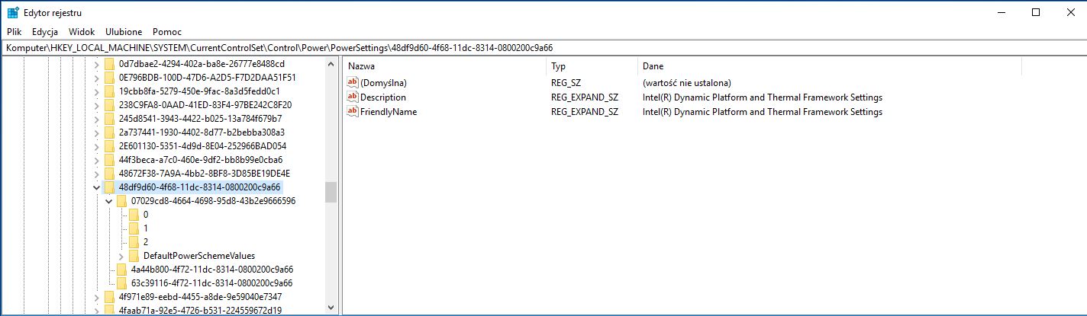This screenshot has width=1087, height=316.
Task: Click folder icon of 63c39116-4f72-11dc-8314-0800200c9a66
Action: click(121, 283)
